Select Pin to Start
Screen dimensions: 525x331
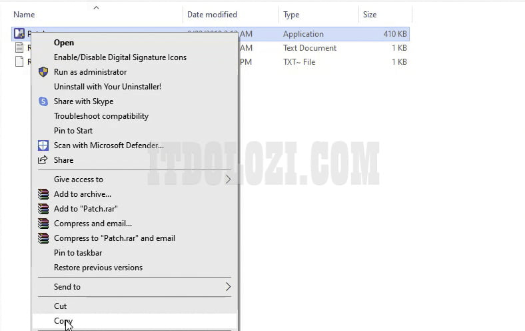coord(73,131)
